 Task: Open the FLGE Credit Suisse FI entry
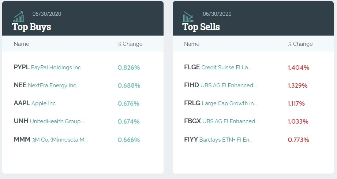point(217,67)
